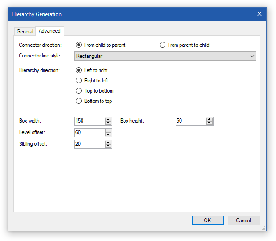Increase Level offset with up arrow
This screenshot has height=241, width=276.
[x=108, y=131]
